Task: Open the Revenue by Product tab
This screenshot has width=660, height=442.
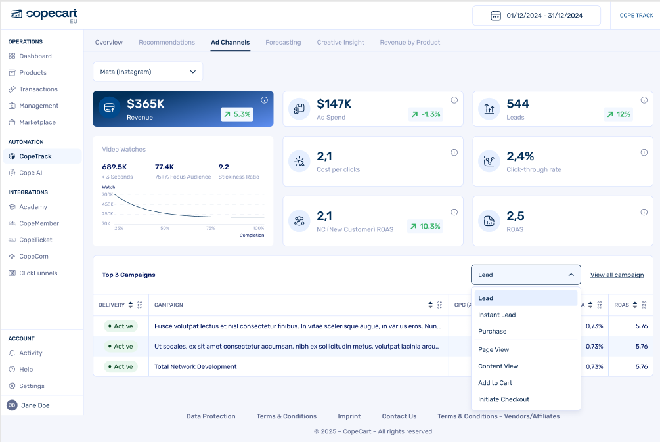Action: click(410, 43)
